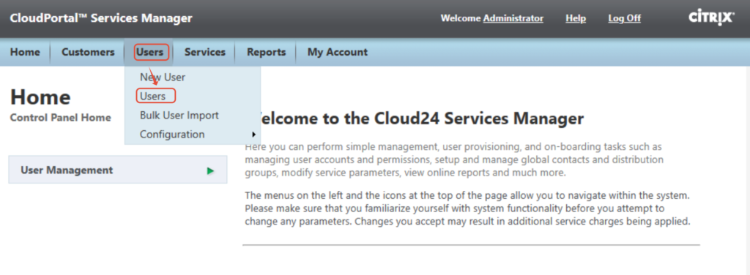The height and width of the screenshot is (275, 750).
Task: Go to the Home tab in navigation bar
Action: [x=25, y=52]
